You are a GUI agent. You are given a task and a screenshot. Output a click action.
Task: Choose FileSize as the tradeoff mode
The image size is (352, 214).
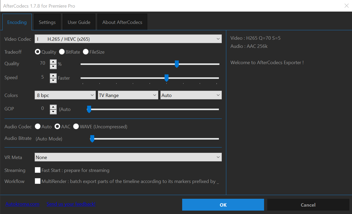pos(86,52)
